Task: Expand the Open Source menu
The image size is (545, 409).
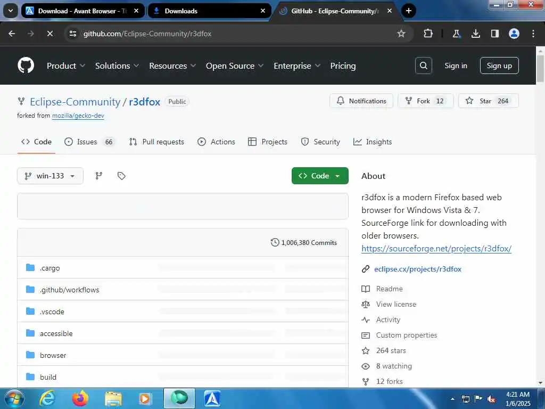Action: [235, 66]
